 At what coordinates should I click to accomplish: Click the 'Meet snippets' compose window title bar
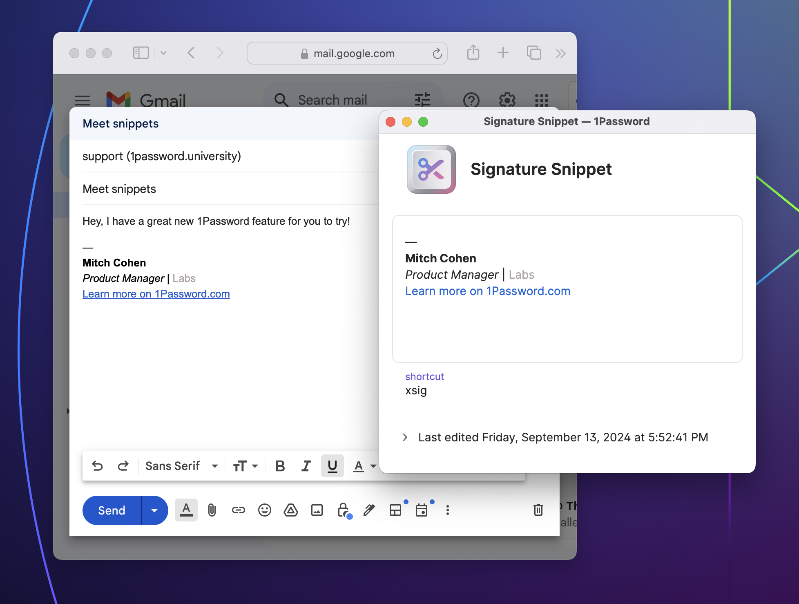tap(224, 123)
